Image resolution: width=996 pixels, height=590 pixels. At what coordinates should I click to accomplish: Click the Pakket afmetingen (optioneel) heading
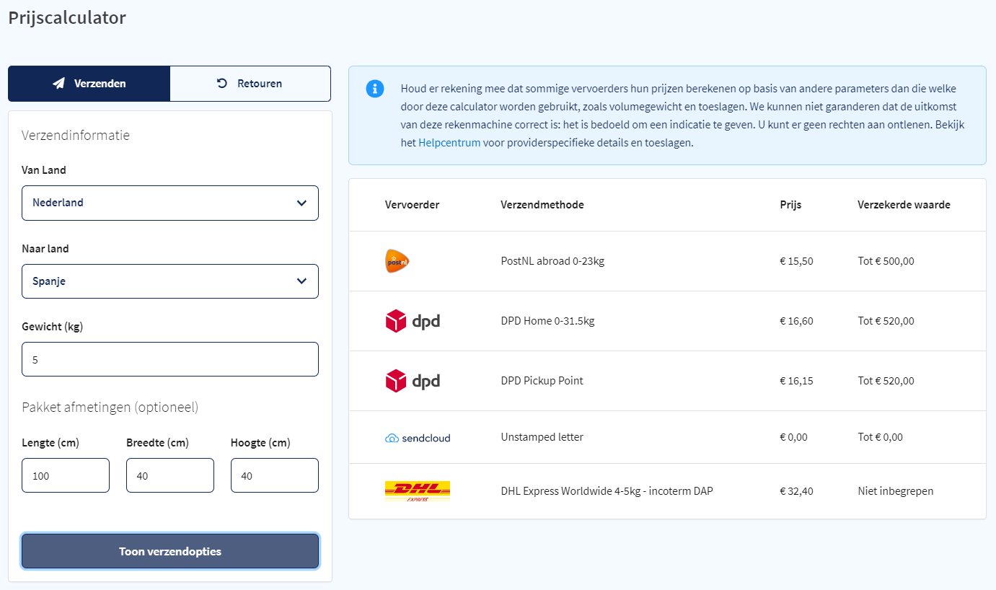click(110, 408)
